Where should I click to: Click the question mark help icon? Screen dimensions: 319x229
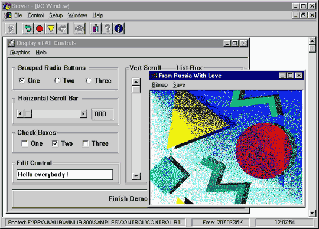[107, 28]
